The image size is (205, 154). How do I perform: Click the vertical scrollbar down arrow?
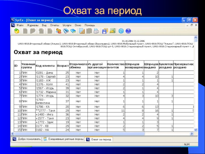point(196,130)
